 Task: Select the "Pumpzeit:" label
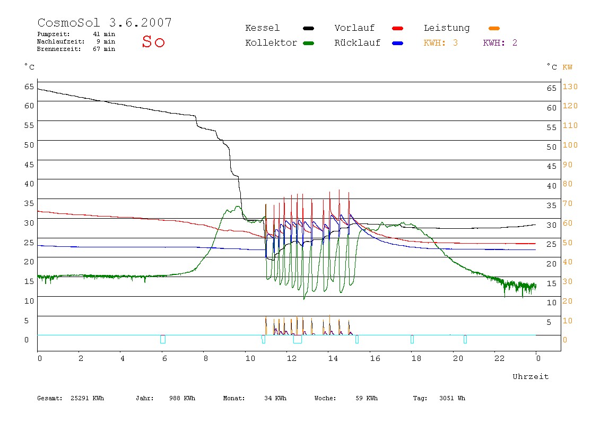coord(54,34)
